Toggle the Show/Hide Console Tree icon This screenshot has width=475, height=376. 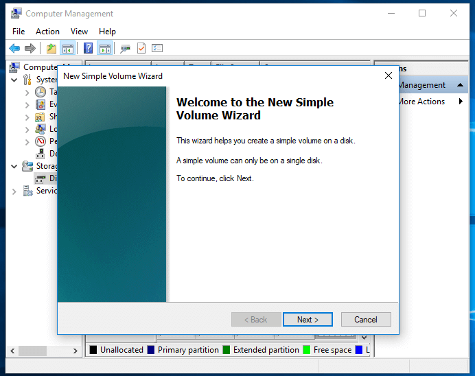(67, 48)
